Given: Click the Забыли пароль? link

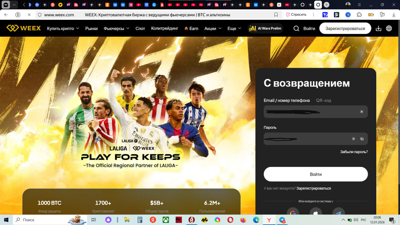Looking at the screenshot, I should click(354, 152).
